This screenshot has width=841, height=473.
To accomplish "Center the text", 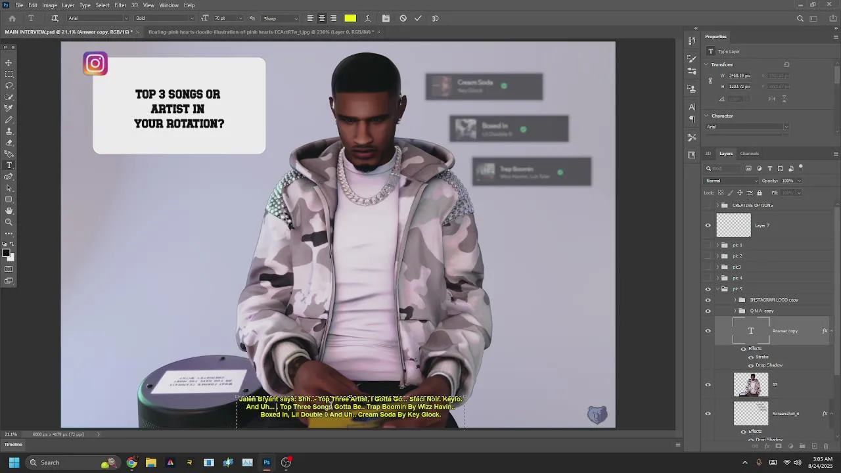I will click(x=322, y=18).
